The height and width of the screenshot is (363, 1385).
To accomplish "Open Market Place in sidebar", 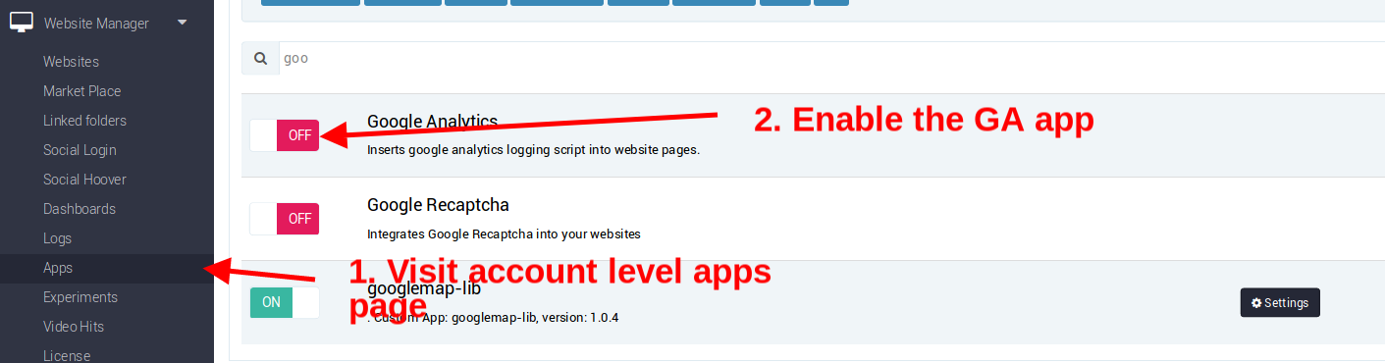I will click(x=81, y=90).
